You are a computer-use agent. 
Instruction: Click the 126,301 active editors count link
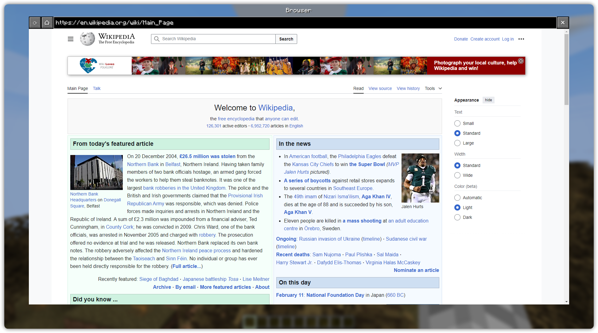214,126
